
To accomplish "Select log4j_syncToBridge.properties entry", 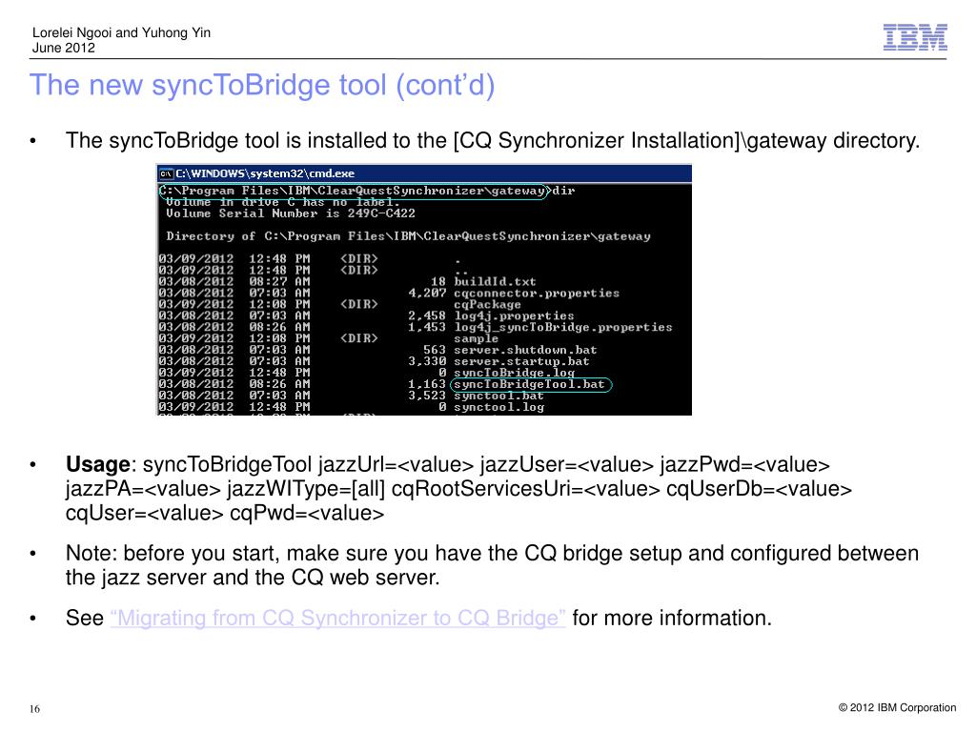I will [563, 328].
